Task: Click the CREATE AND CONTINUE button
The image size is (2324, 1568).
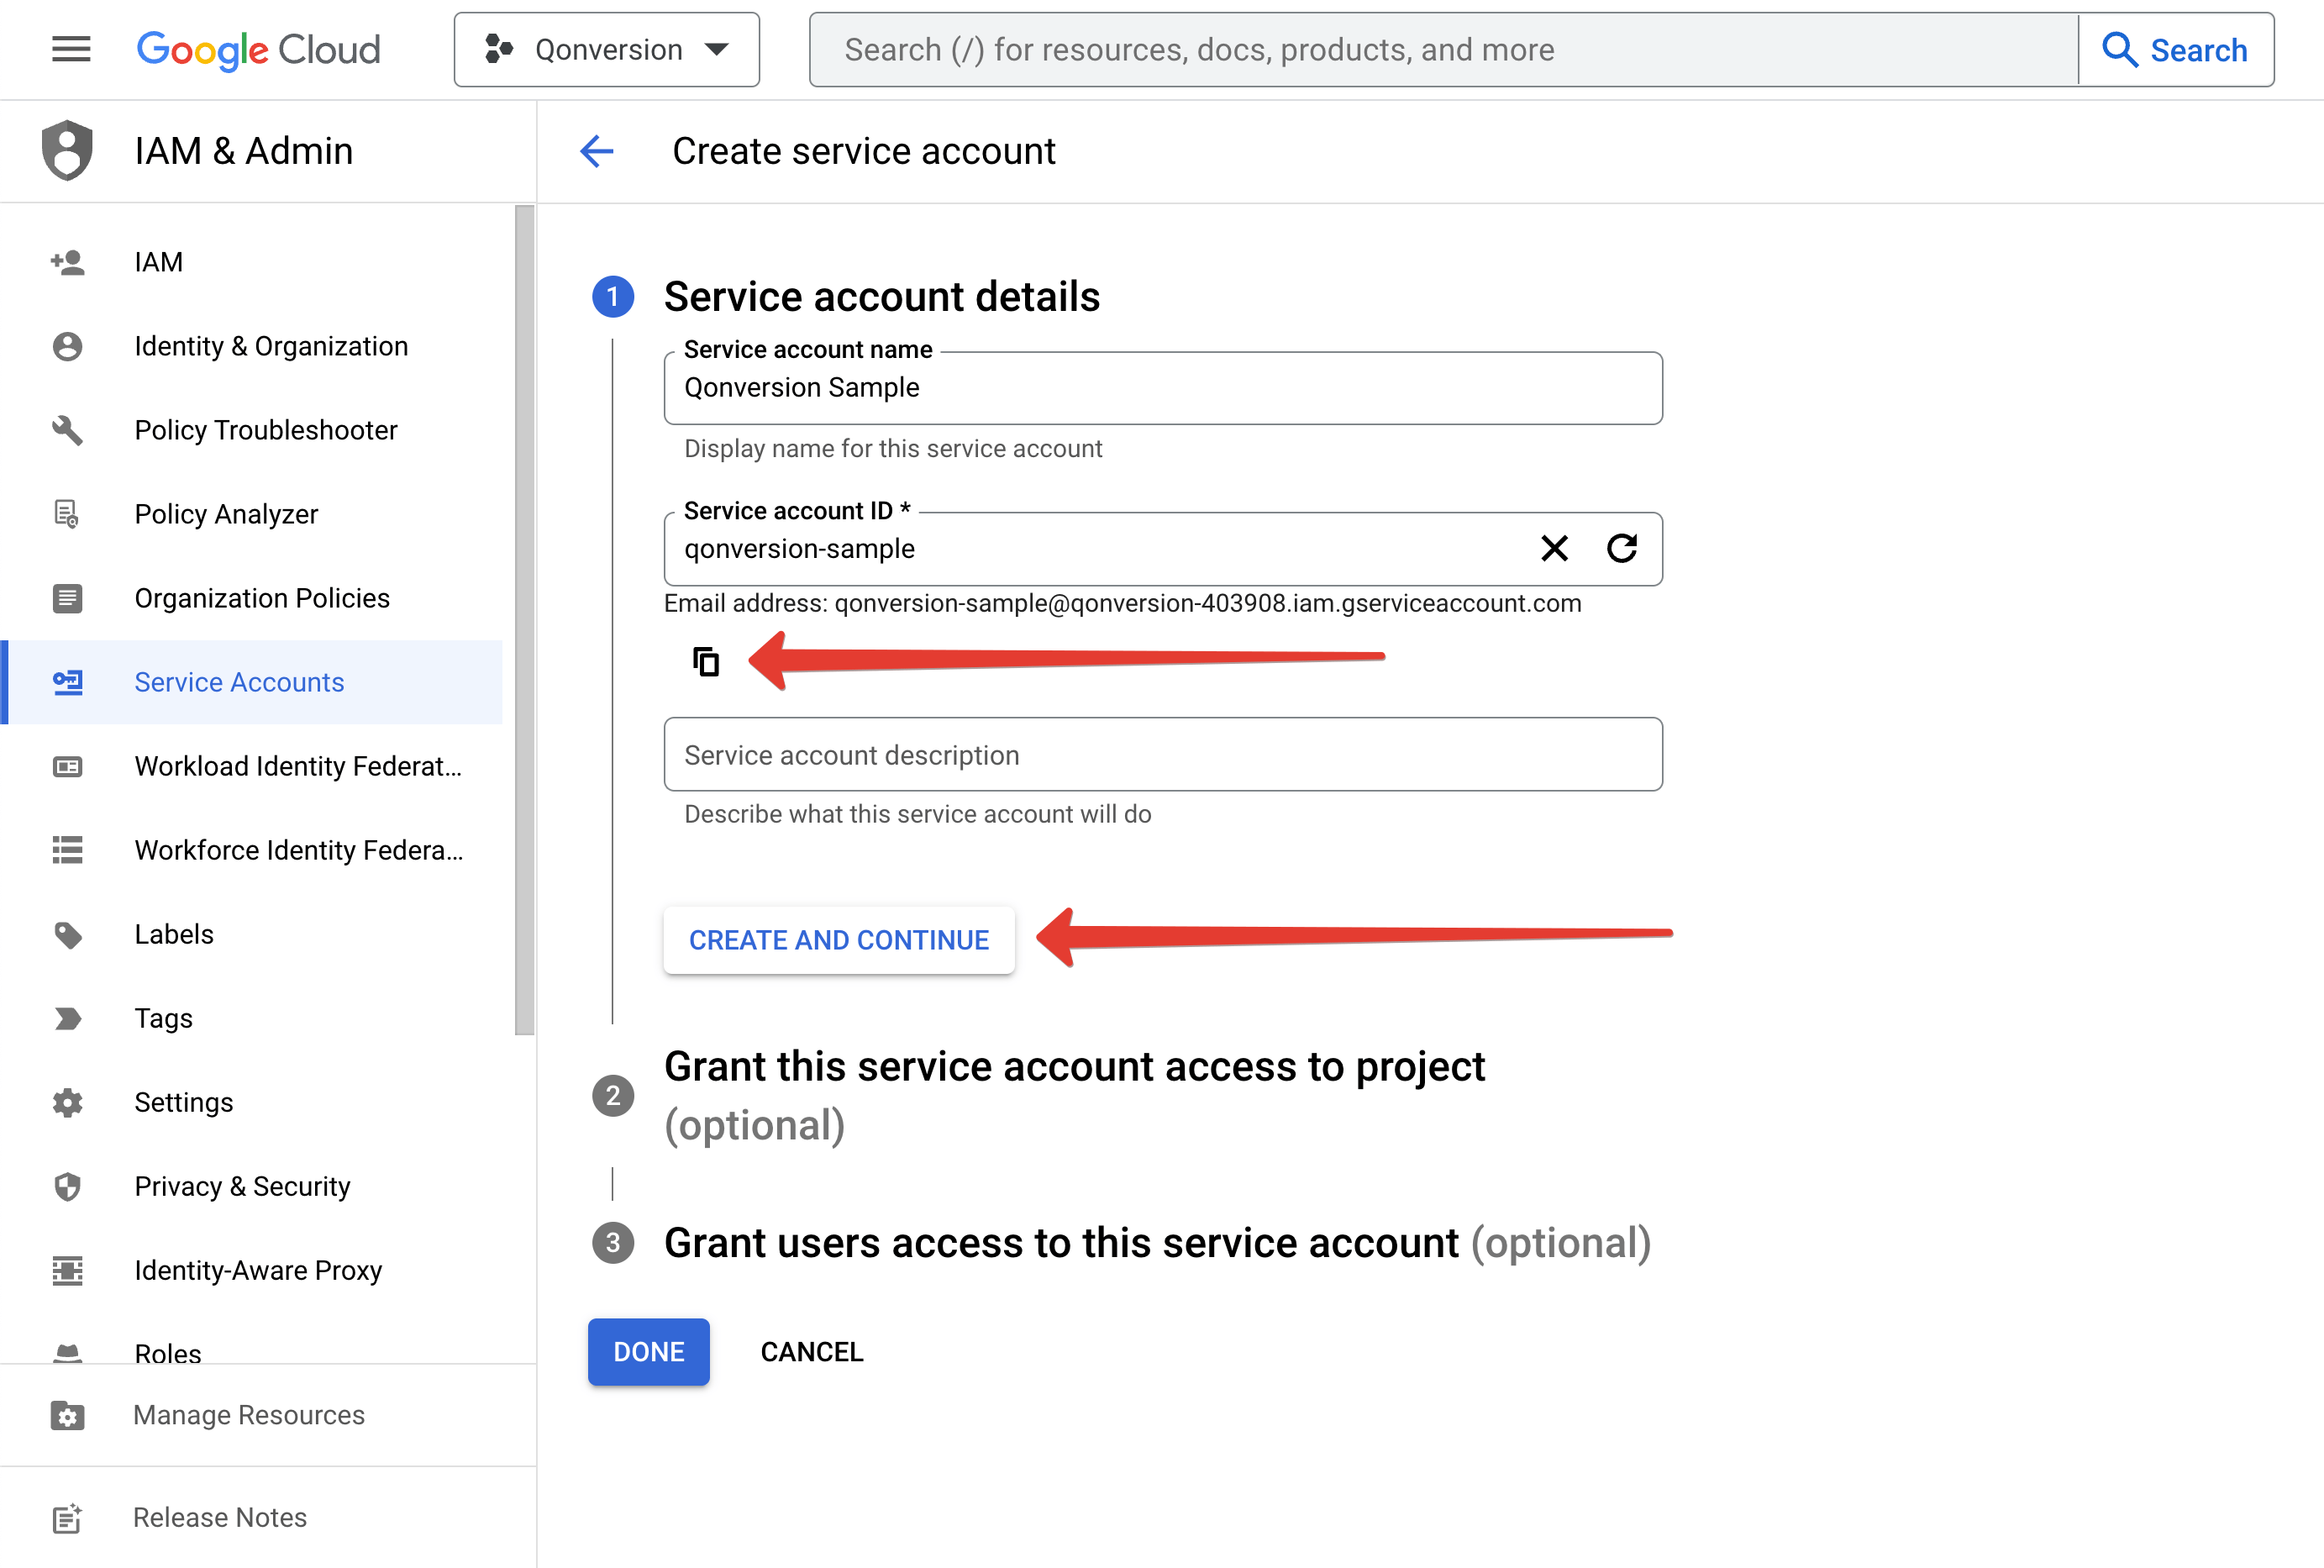Action: point(839,939)
